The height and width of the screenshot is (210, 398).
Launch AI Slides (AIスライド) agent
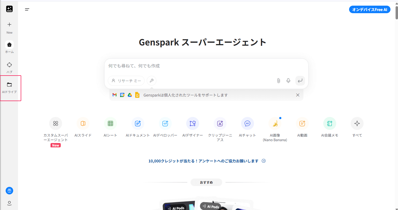click(x=83, y=123)
